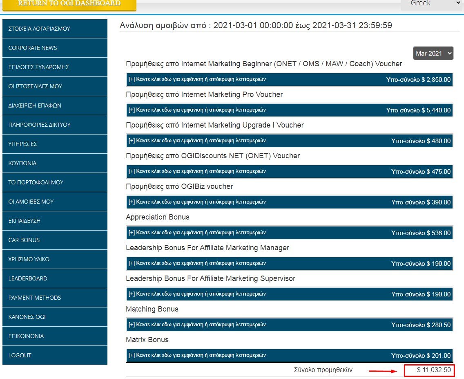
Task: Select ΟΙ ΑΜΟΙΒΕΣ ΜΟΥ menu item
Action: click(x=55, y=202)
